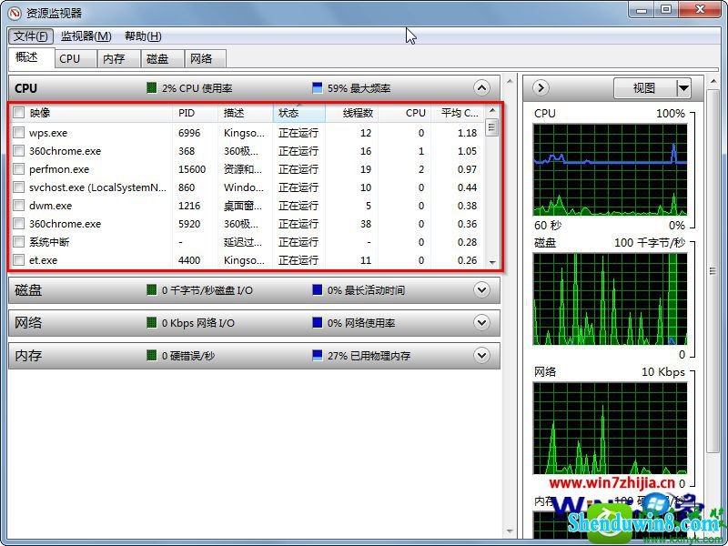Check the 360chrome.exe PID 5920 checkbox
Screen dimensions: 728x546
(18, 224)
